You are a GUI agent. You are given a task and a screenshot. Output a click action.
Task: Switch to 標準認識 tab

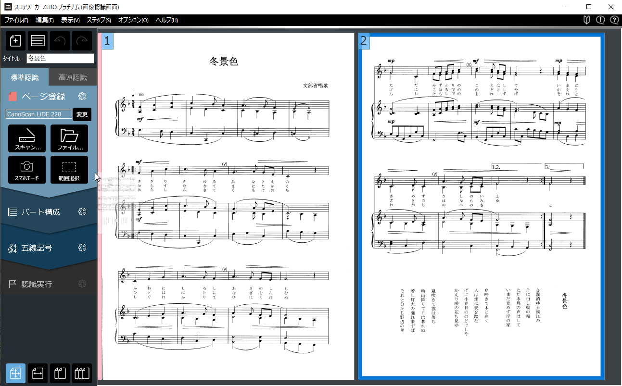(x=25, y=77)
